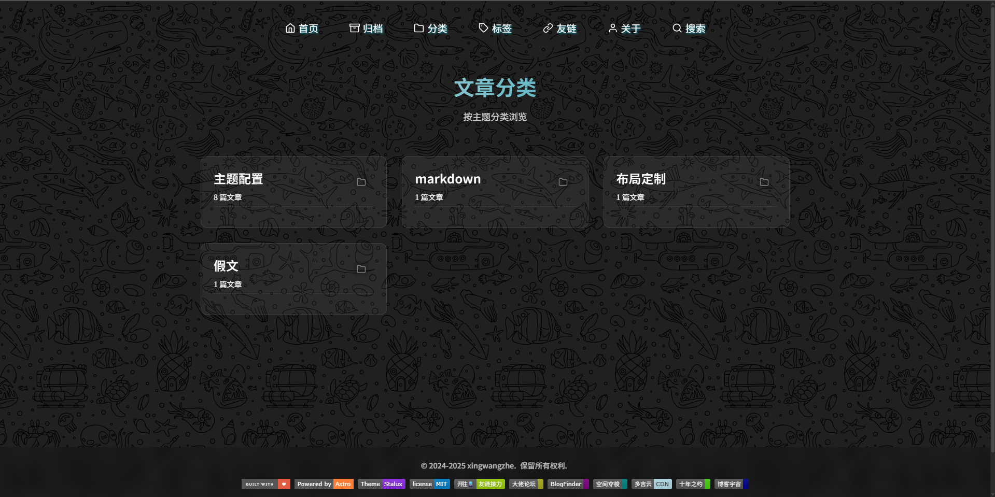
Task: Click the home icon beside 首页
Action: [290, 29]
